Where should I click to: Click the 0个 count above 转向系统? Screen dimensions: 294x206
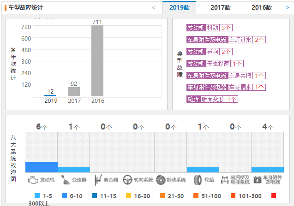point(138,127)
